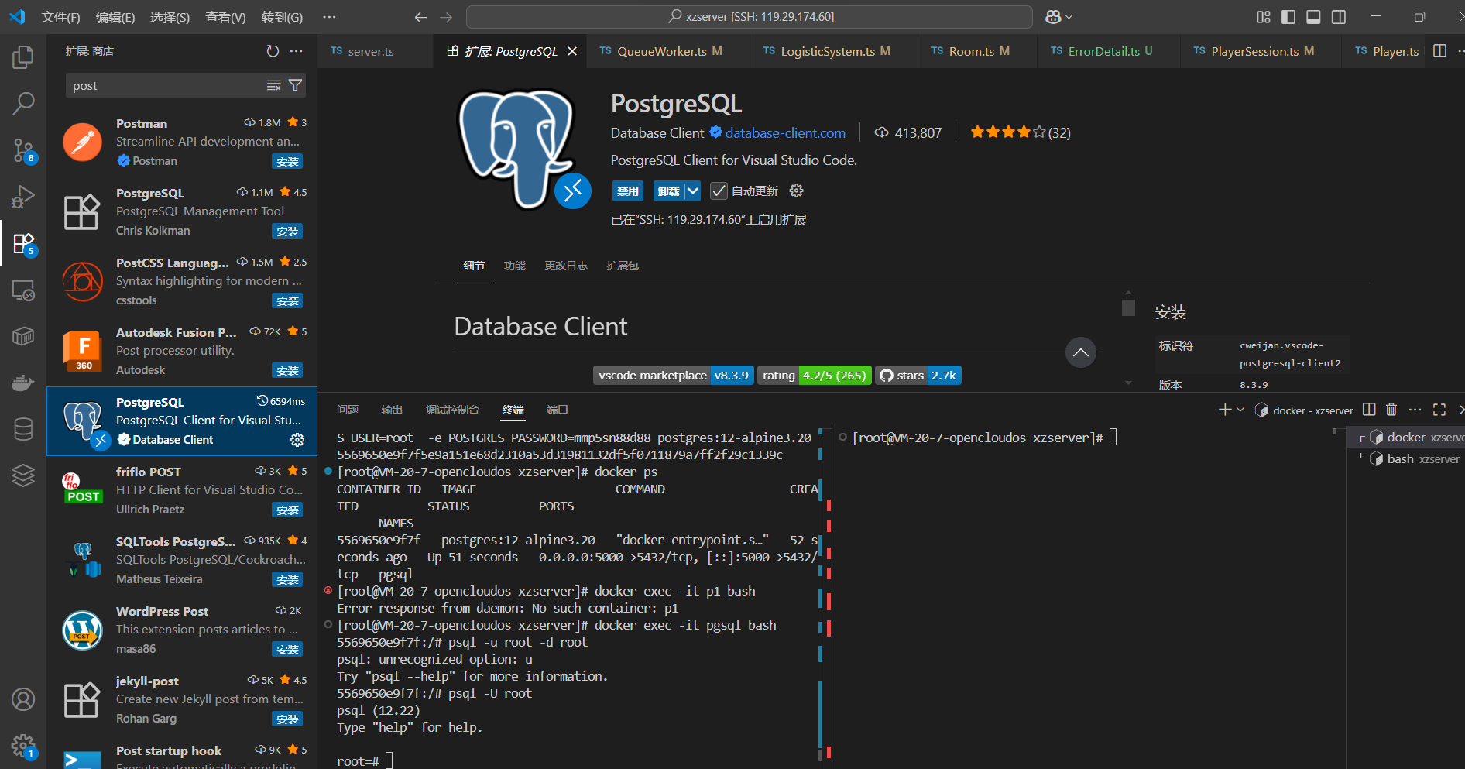Open the 文件(F) menu

point(60,17)
